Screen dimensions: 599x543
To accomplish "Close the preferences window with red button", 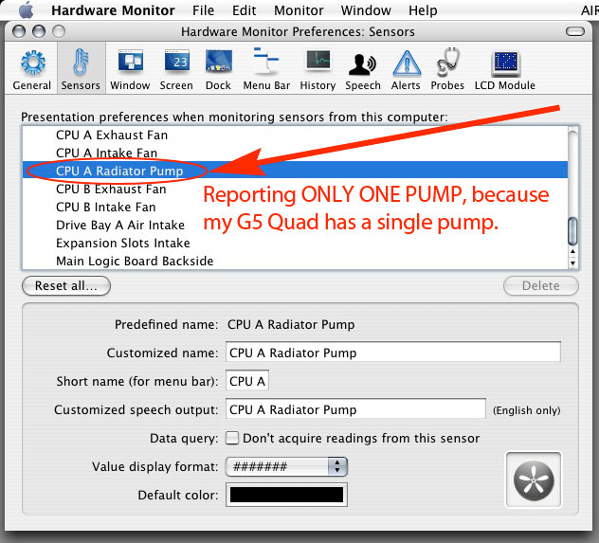I will 19,31.
